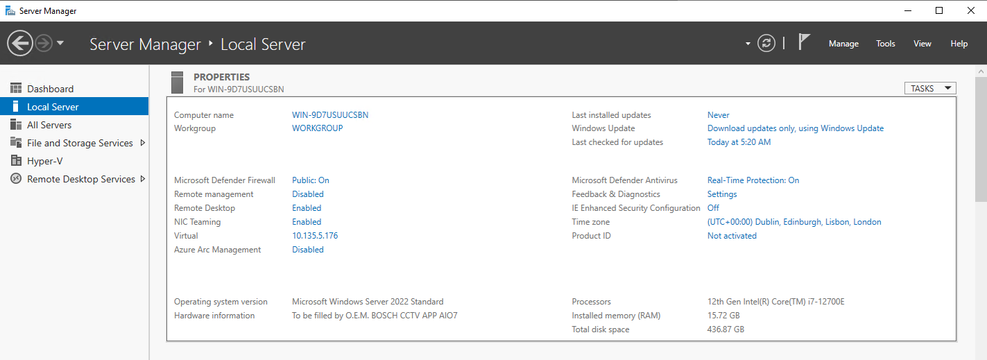
Task: Click the forward navigation arrow button
Action: 44,44
